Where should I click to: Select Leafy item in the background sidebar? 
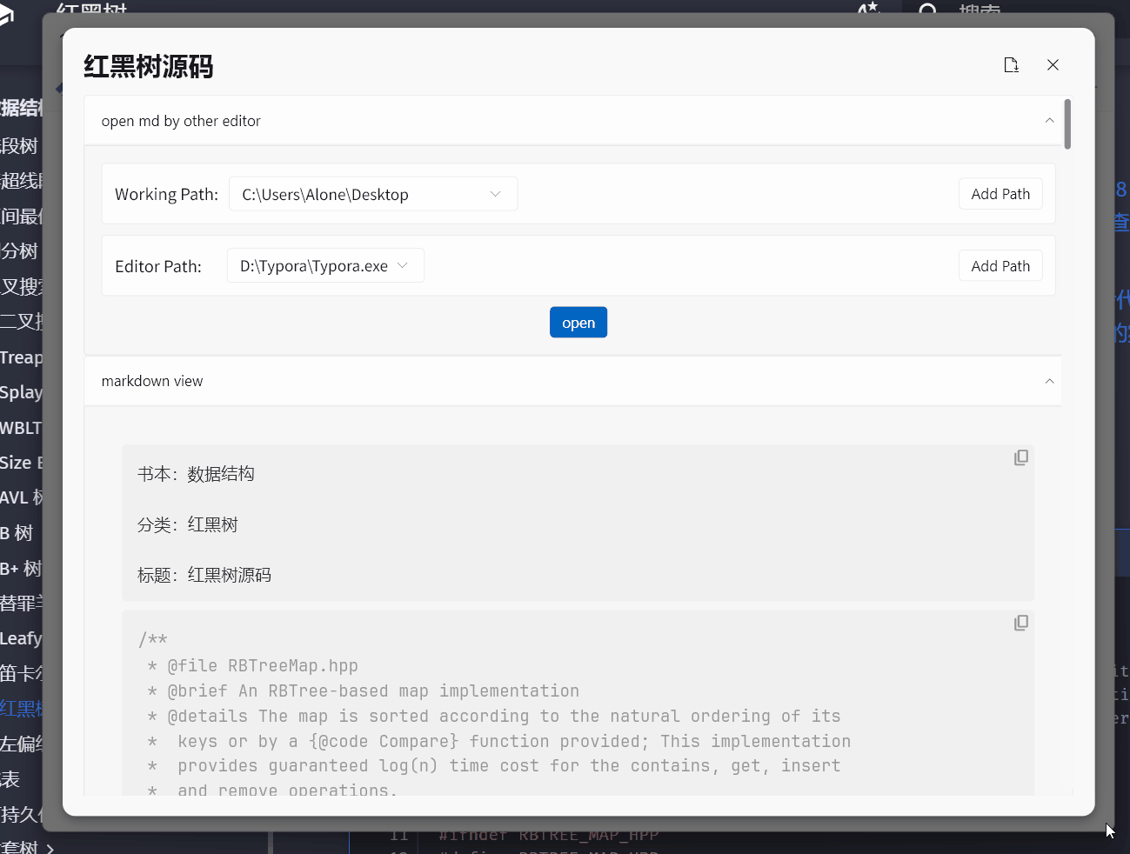(x=21, y=638)
